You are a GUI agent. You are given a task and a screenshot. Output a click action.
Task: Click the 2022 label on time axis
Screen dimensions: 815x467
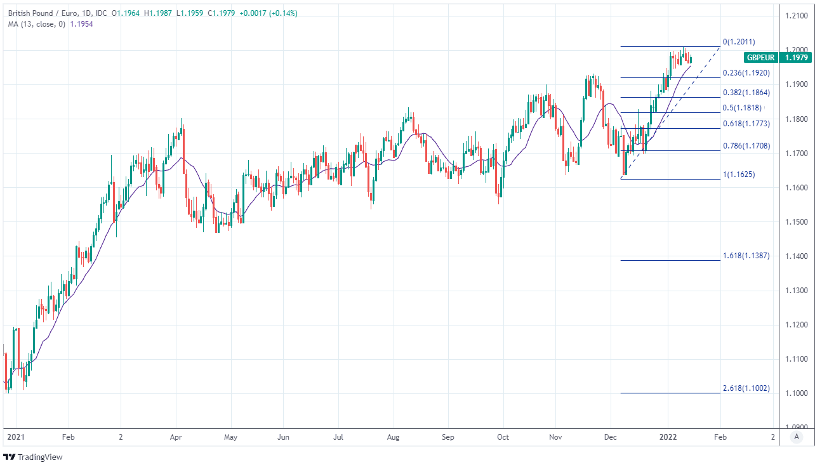click(667, 437)
